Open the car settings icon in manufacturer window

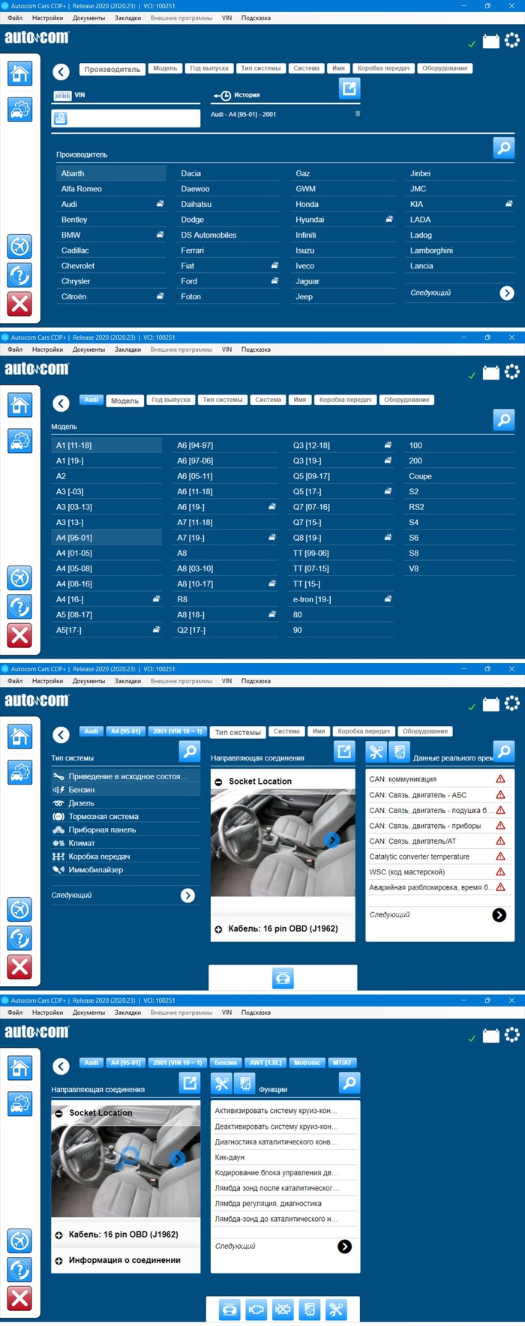pos(19,109)
